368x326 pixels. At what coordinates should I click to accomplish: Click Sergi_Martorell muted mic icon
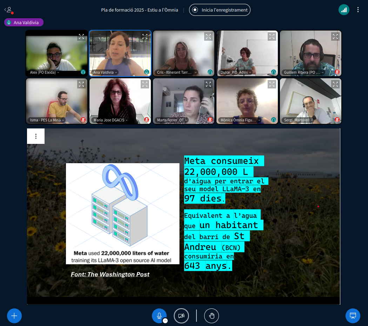(337, 120)
